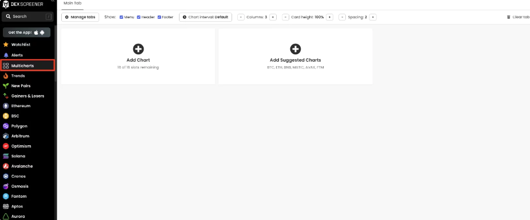The image size is (530, 220).
Task: Click the Clear tab button
Action: (x=518, y=17)
